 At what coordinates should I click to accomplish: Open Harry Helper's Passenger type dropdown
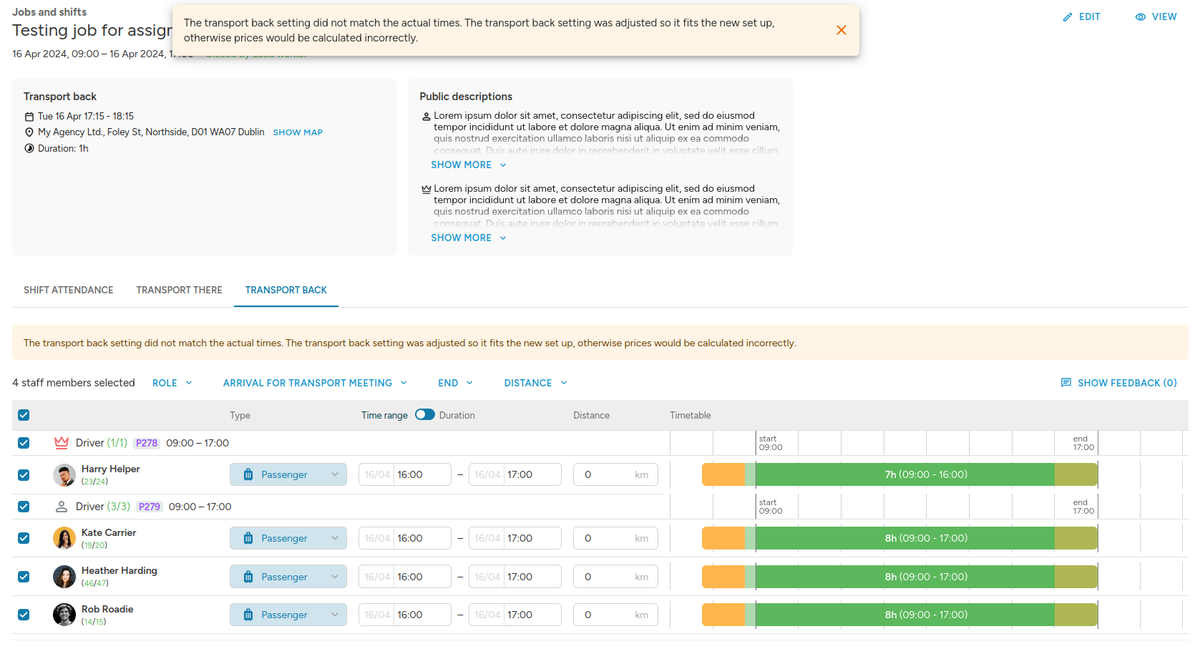(288, 474)
